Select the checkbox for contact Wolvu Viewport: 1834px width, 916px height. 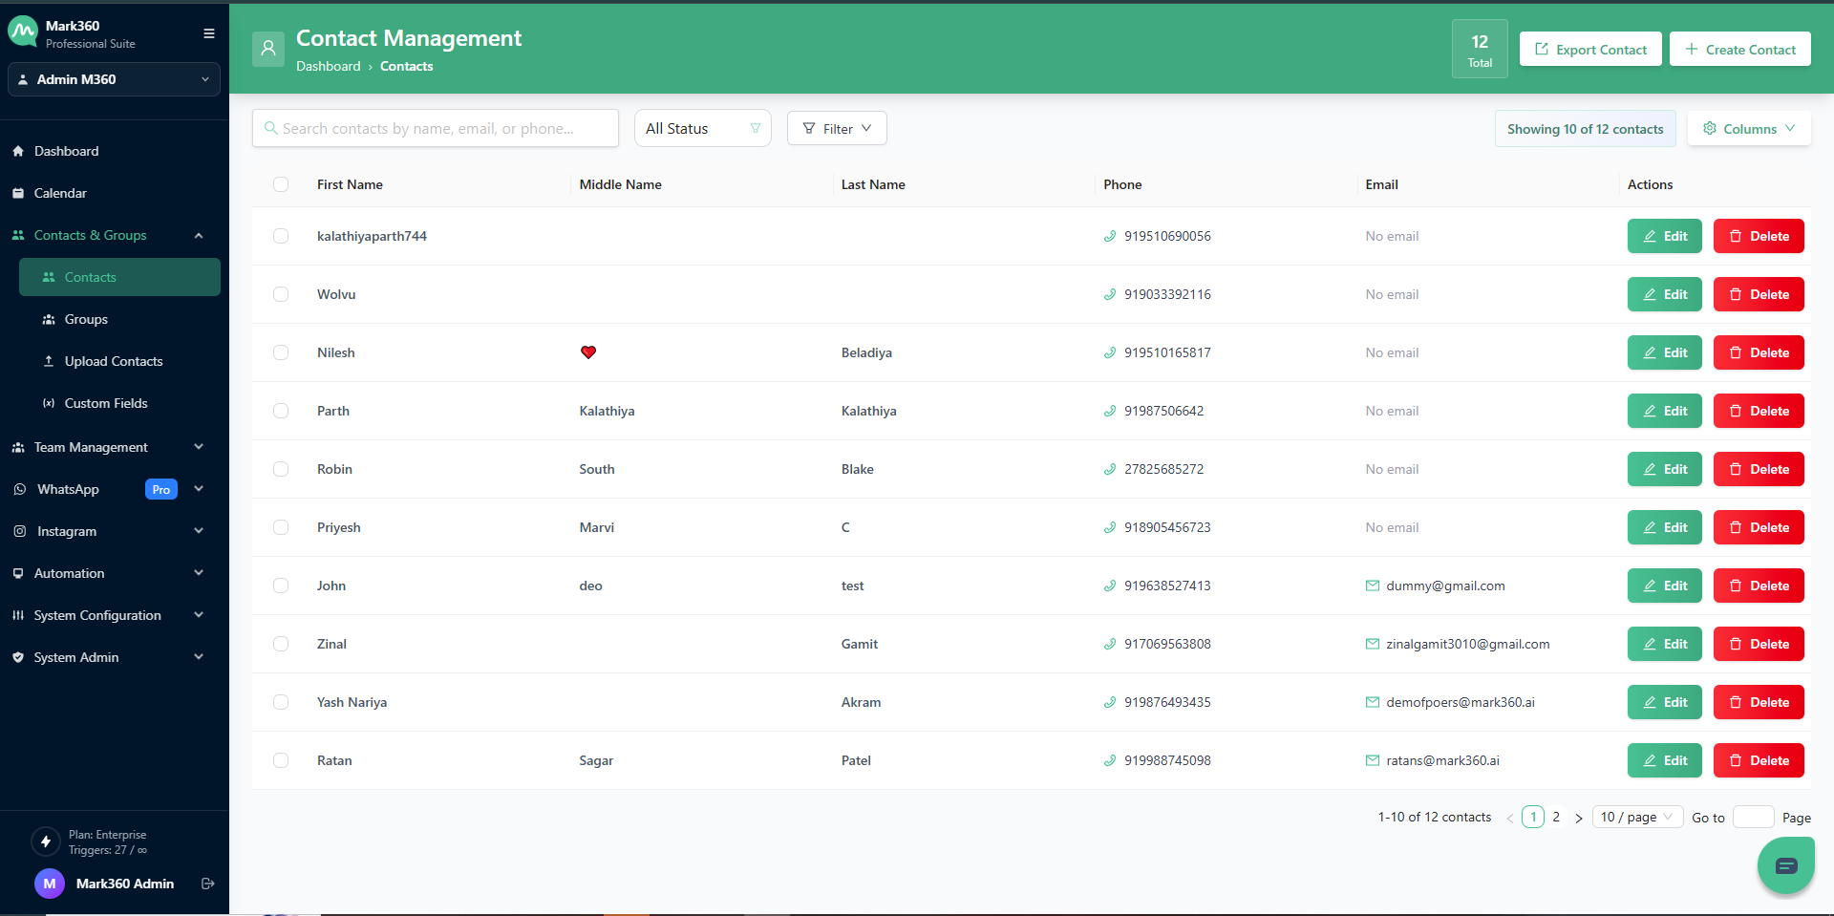pyautogui.click(x=281, y=294)
